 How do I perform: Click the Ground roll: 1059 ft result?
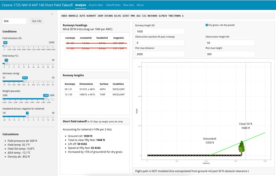point(80,136)
